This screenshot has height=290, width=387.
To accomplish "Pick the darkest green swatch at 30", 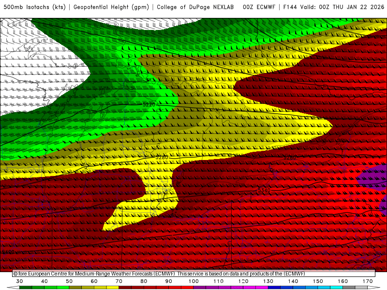I will click(26, 288).
